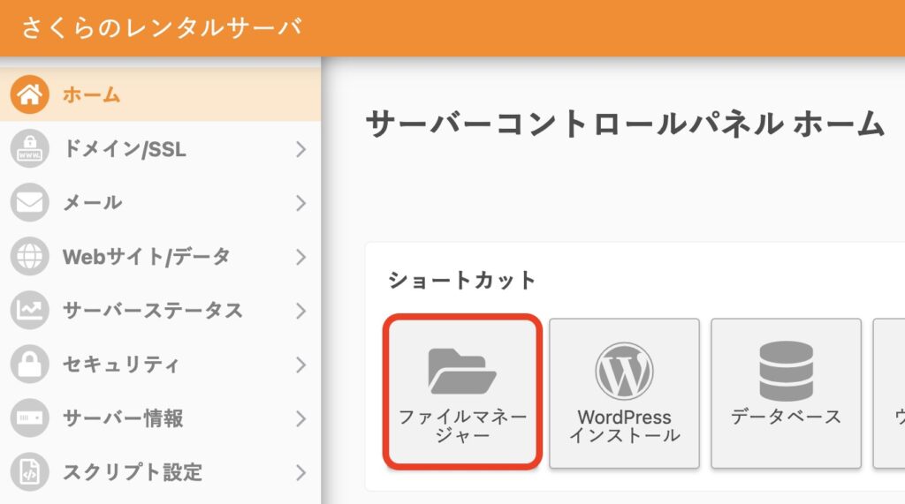905x504 pixels.
Task: Open the Webサイト/データ menu label
Action: coord(147,257)
